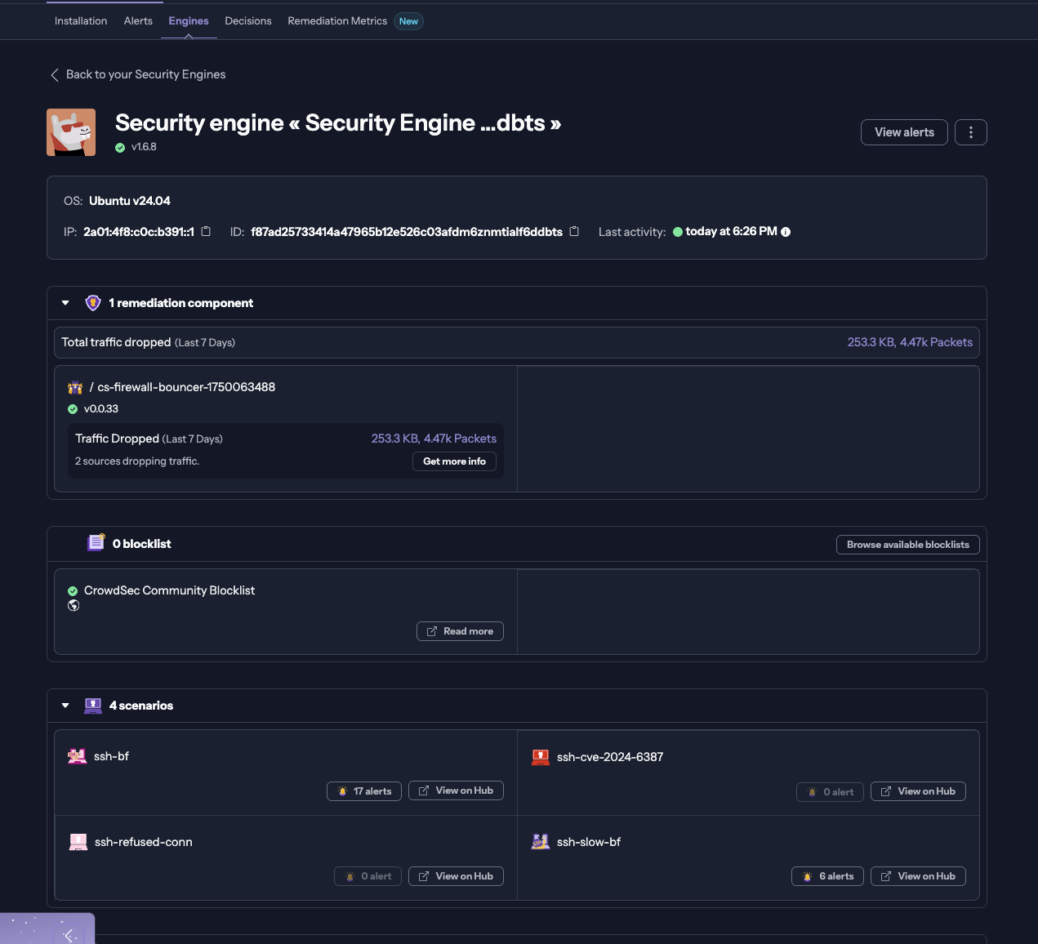Collapse the 4 scenarios section
Viewport: 1038px width, 944px height.
[x=65, y=706]
